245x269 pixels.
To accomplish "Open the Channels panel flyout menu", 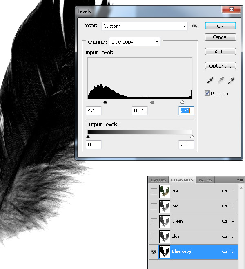I will (241, 180).
